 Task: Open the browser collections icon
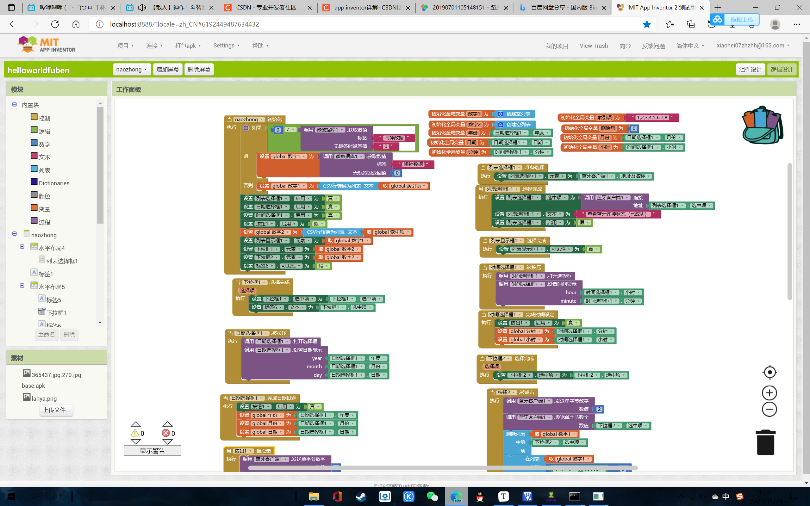click(690, 24)
